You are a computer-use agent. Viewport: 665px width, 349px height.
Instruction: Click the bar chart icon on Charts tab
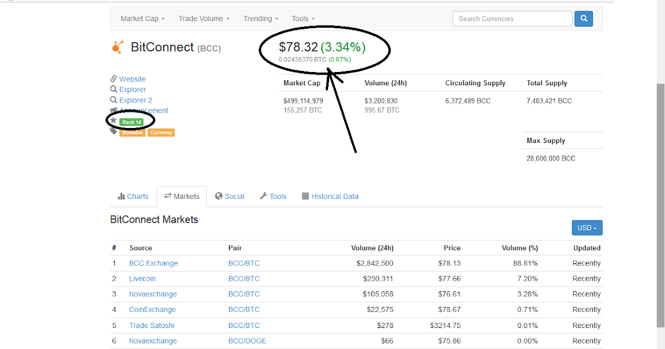121,196
